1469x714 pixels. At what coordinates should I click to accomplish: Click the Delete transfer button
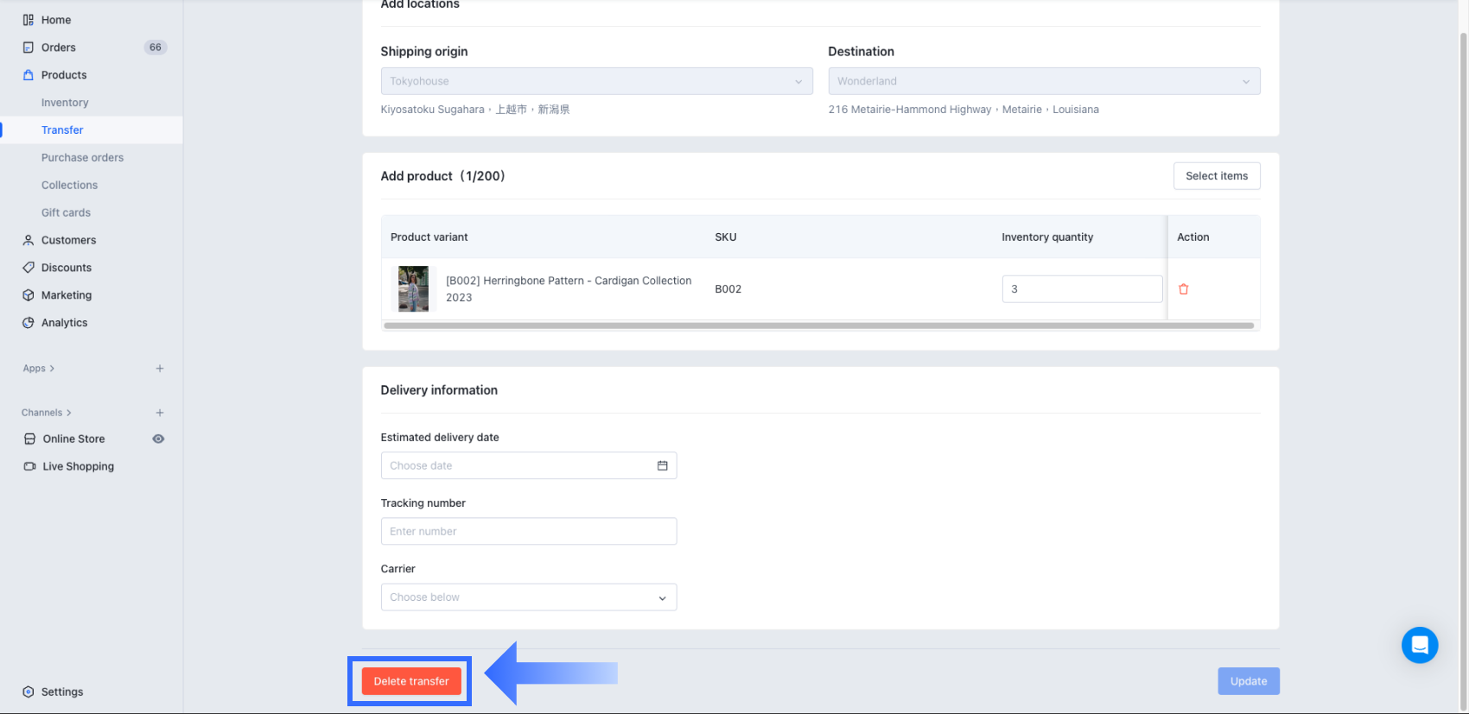(x=411, y=681)
